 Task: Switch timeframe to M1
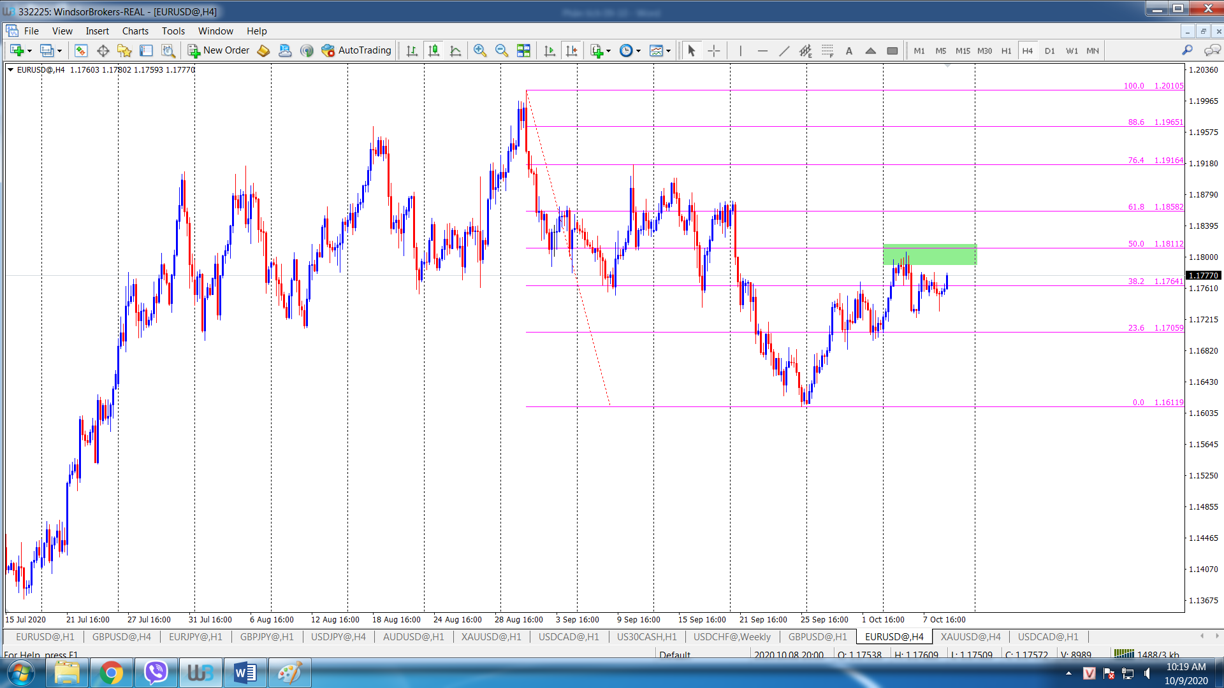coord(919,50)
